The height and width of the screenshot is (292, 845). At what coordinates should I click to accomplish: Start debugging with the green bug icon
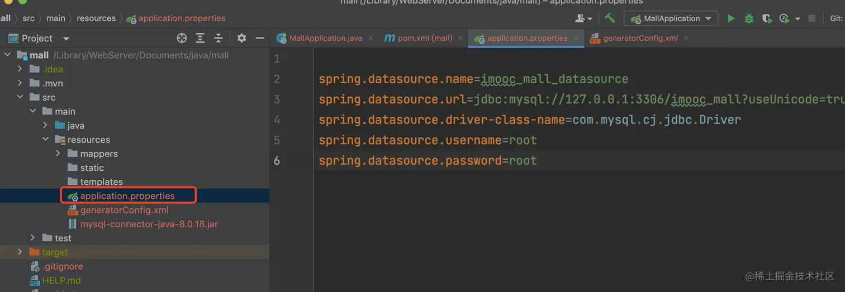[749, 18]
